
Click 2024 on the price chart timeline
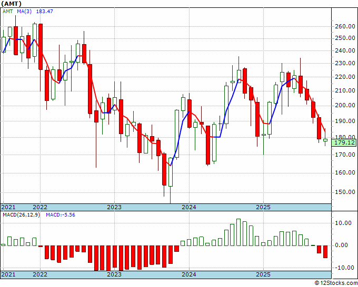(x=189, y=207)
